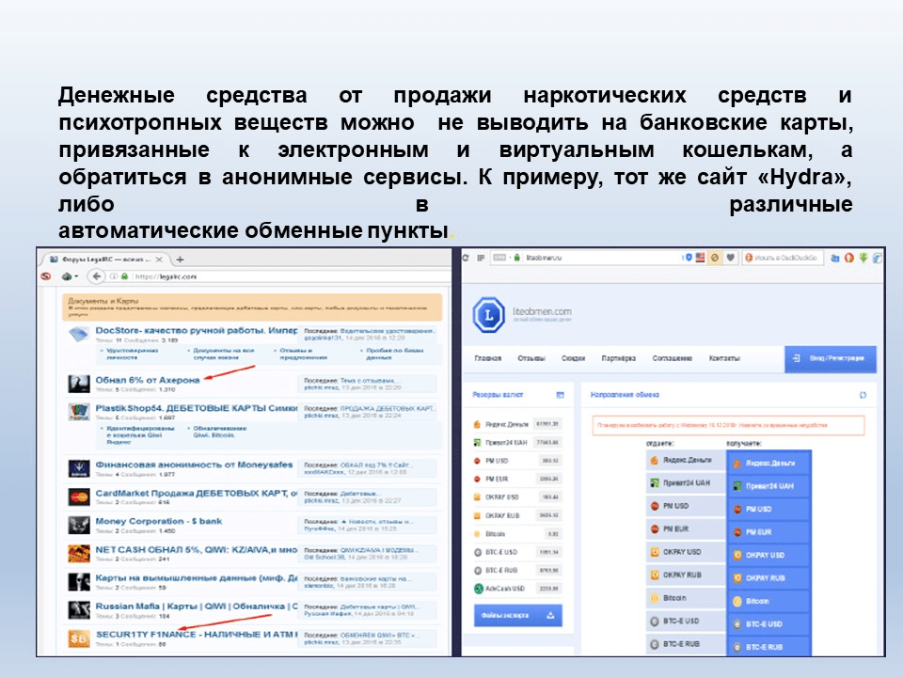Open the PlastikShop54 debit cards forum link

[196, 408]
